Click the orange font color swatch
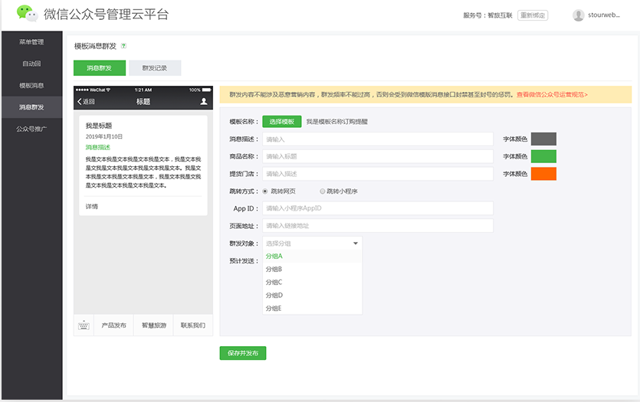Image resolution: width=640 pixels, height=402 pixels. (x=543, y=174)
